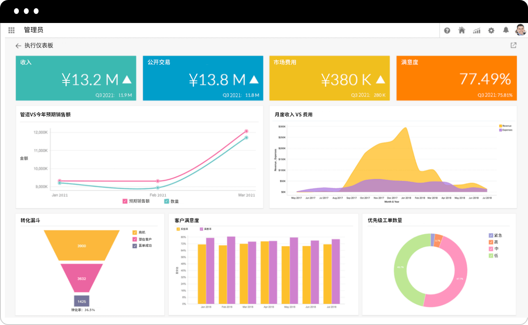Image resolution: width=528 pixels, height=325 pixels.
Task: Click the help question mark icon
Action: coord(447,30)
